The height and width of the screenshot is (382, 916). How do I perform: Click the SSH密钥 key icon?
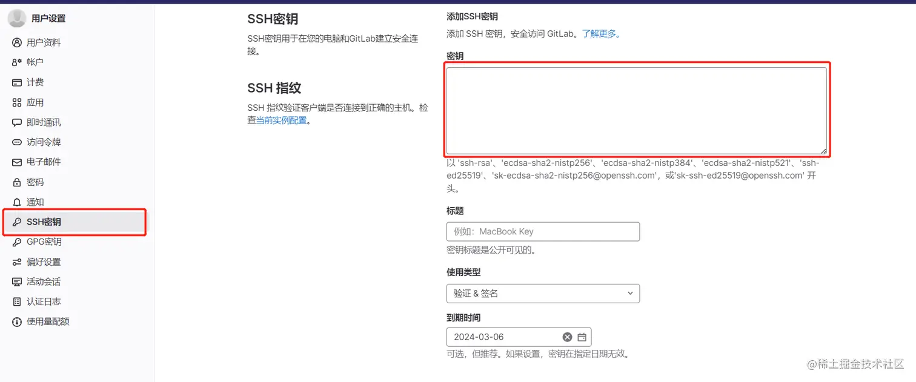[x=17, y=222]
